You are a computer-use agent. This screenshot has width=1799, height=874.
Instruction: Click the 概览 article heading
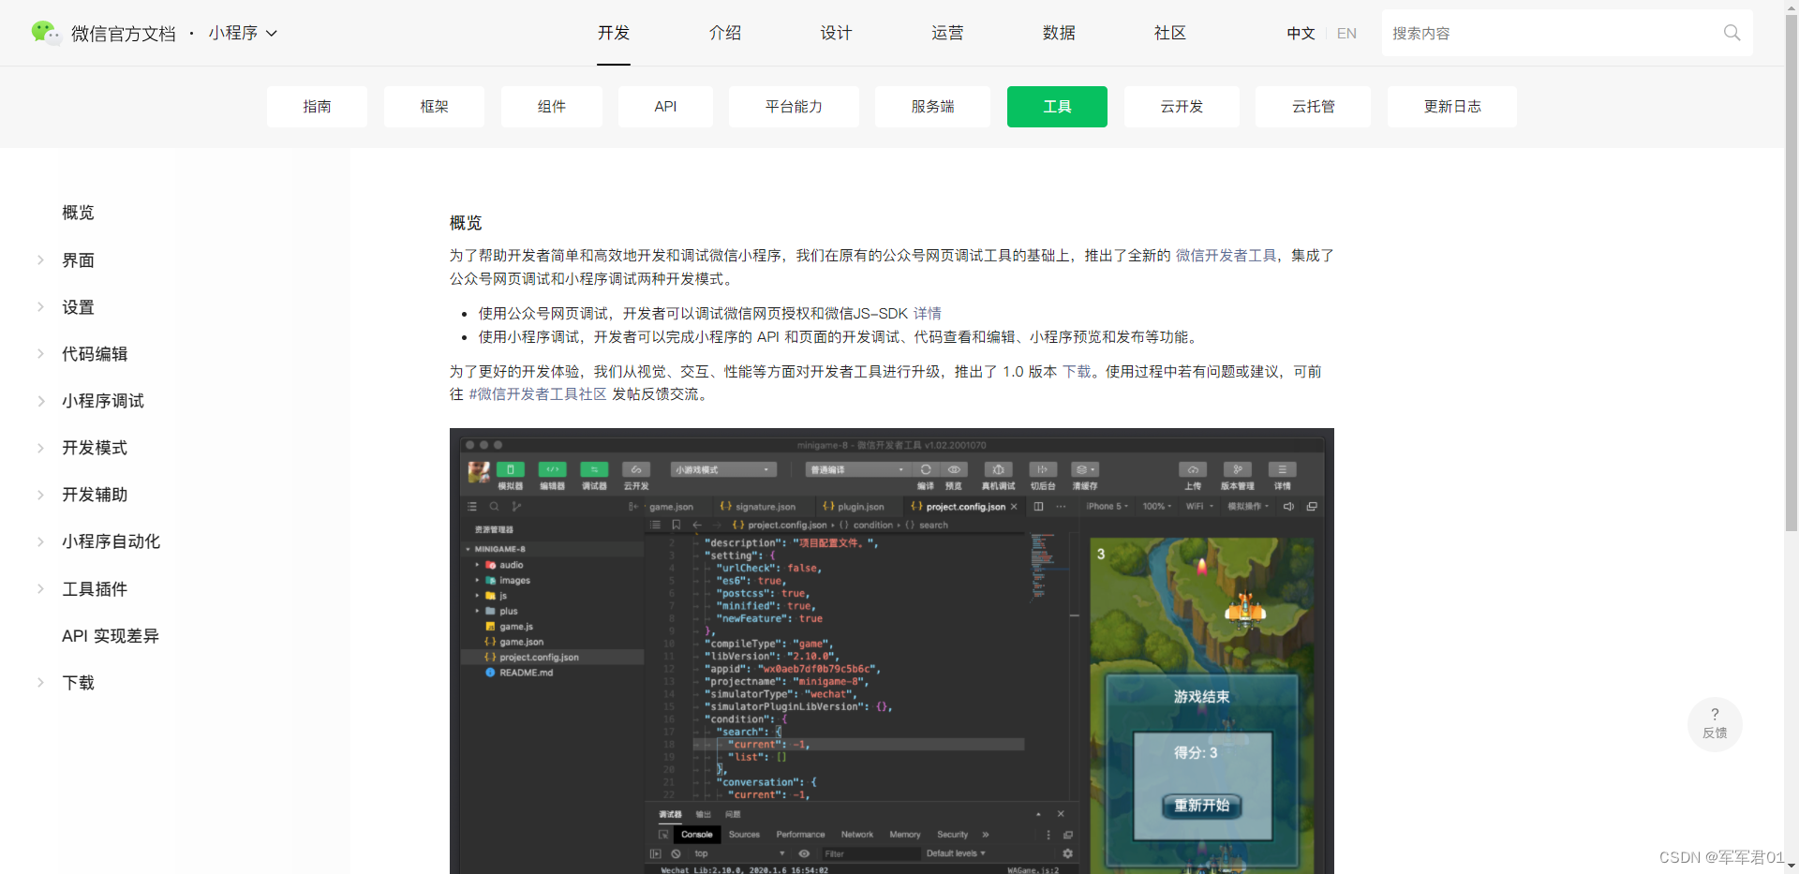[x=466, y=223]
